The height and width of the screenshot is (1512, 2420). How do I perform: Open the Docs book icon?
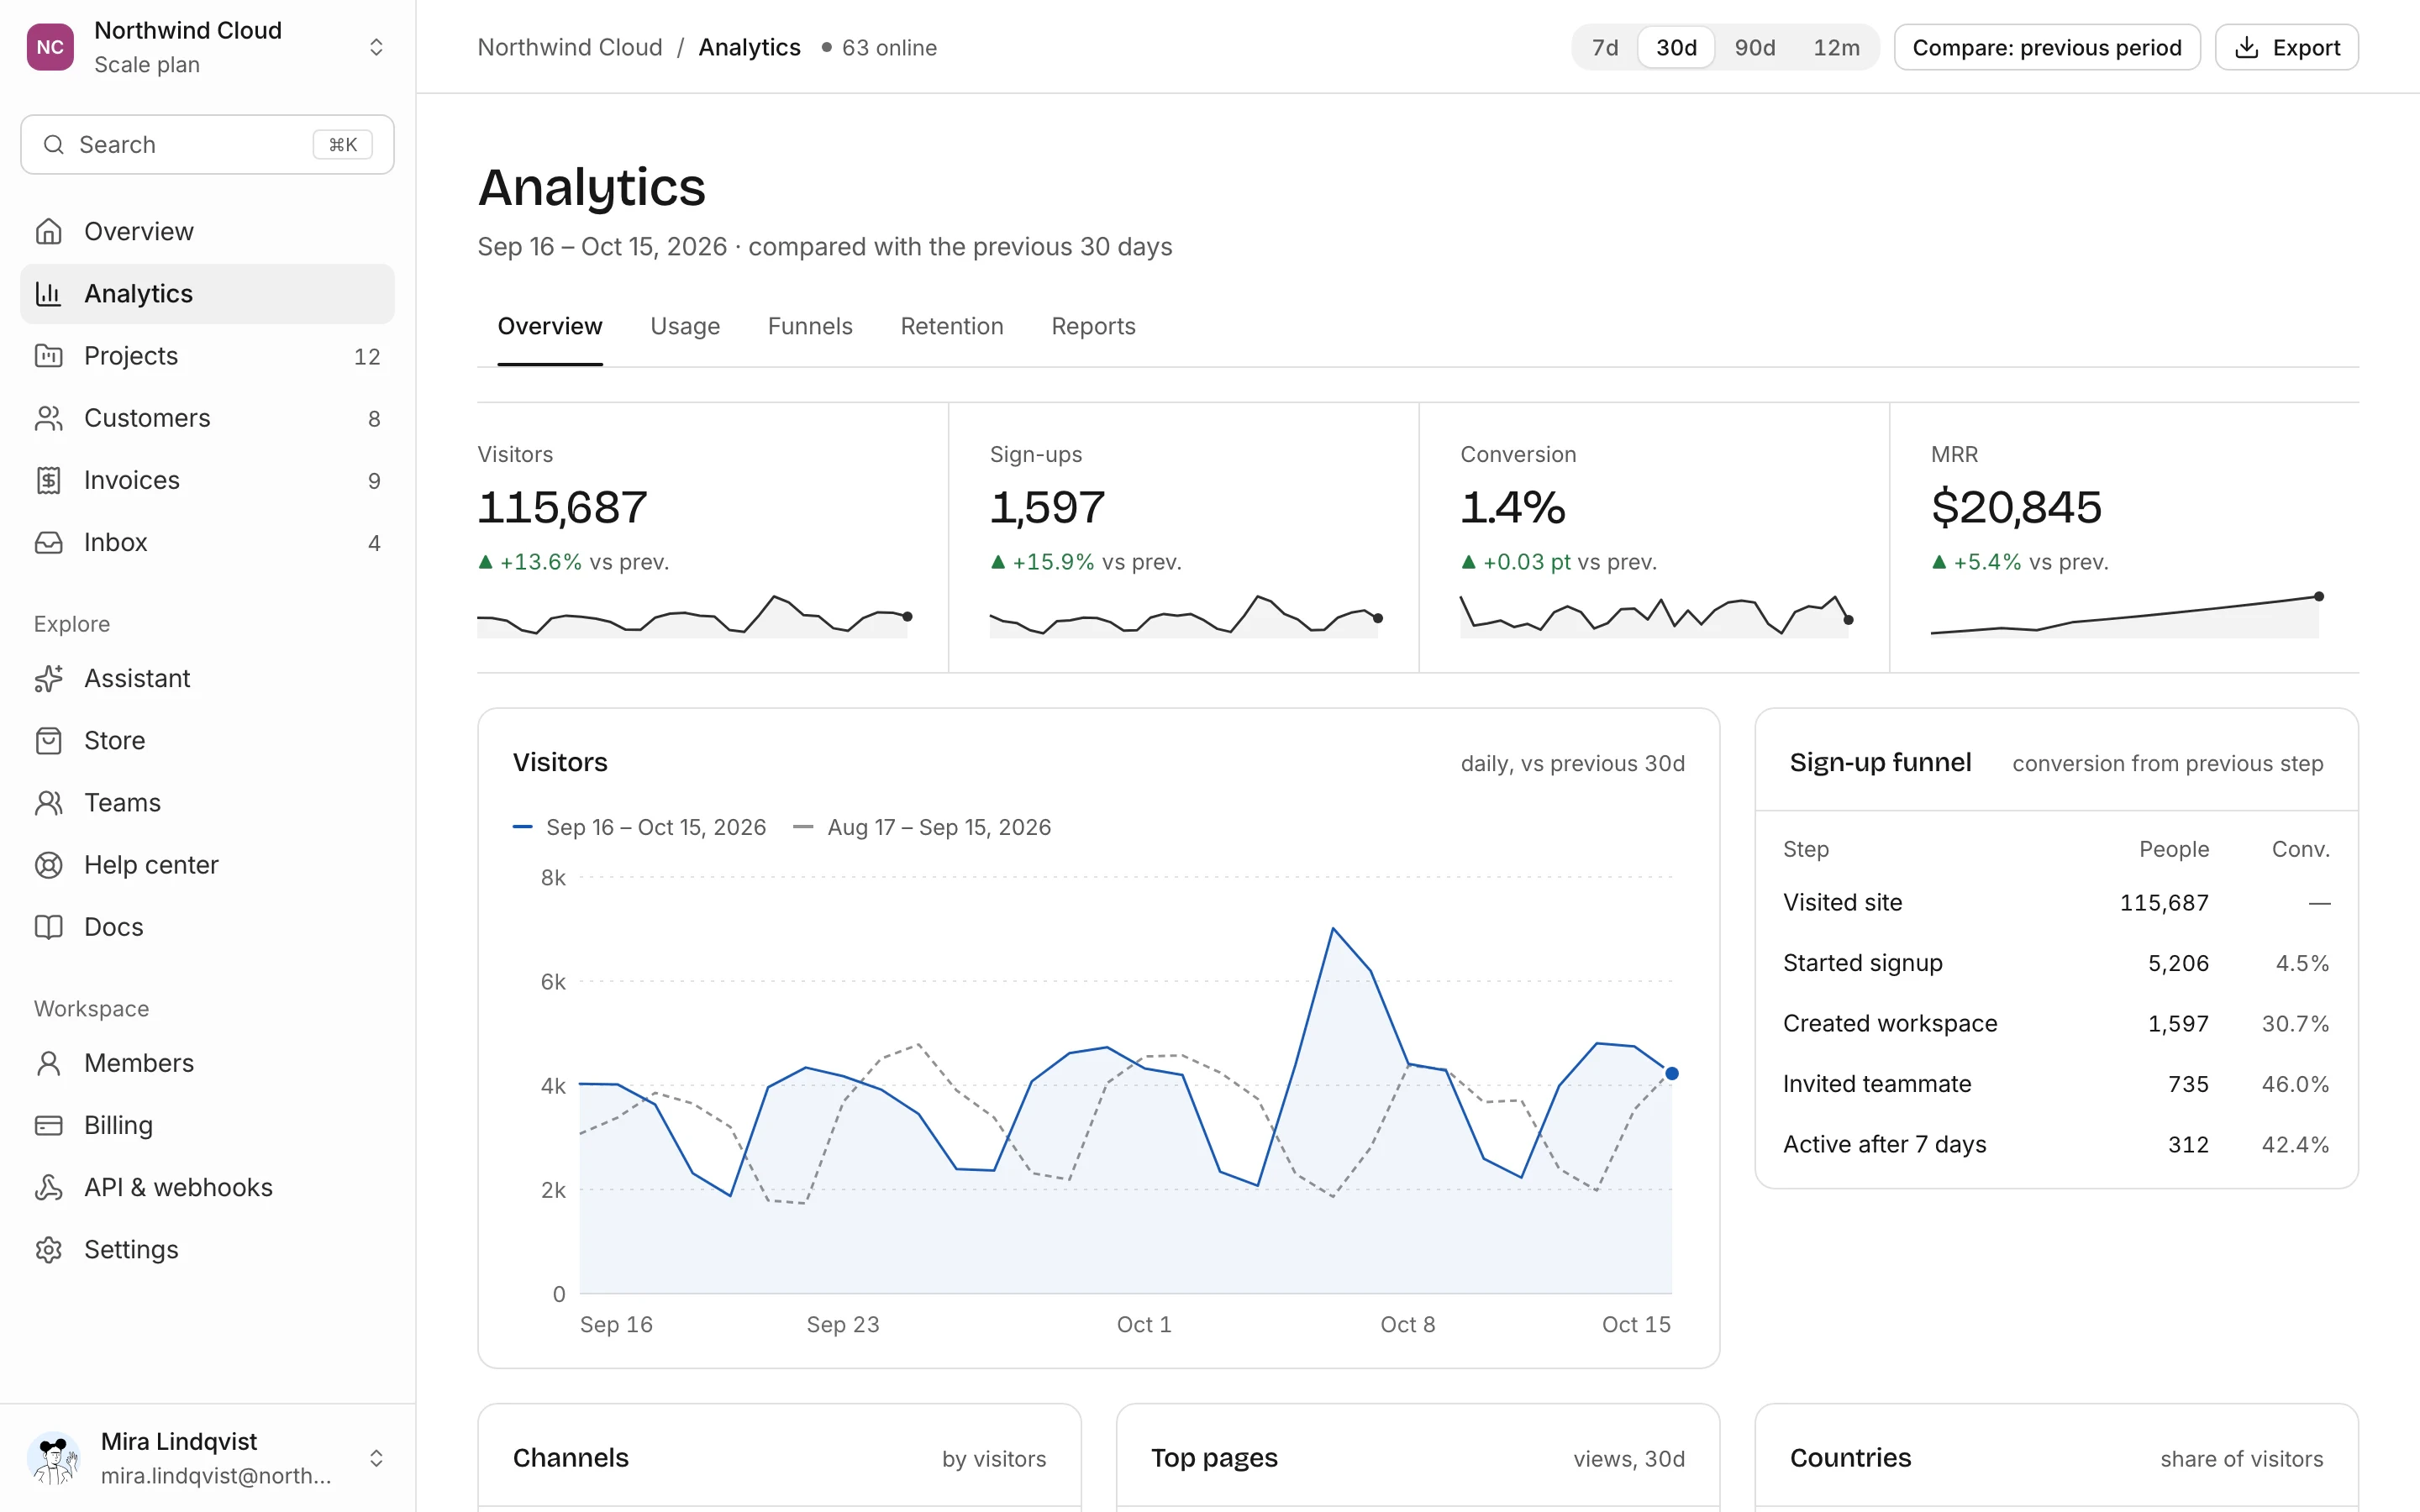pyautogui.click(x=48, y=927)
